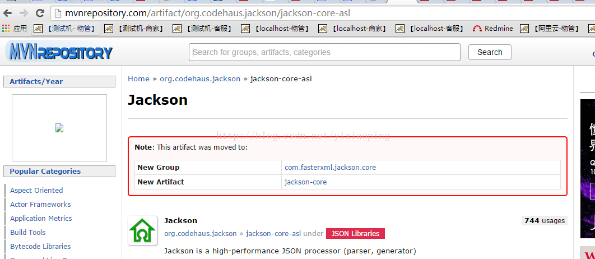
Task: Click the 'New Group' table cell
Action: (208, 168)
